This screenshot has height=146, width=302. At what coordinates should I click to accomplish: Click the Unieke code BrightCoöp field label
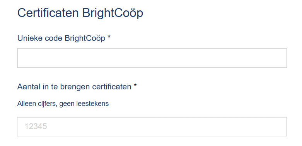[61, 39]
